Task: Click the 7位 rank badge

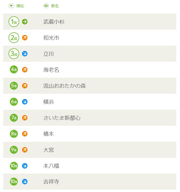Action: 14,118
